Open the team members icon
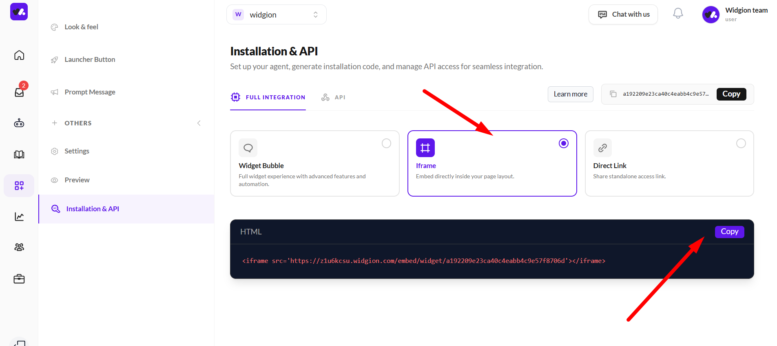 click(19, 247)
